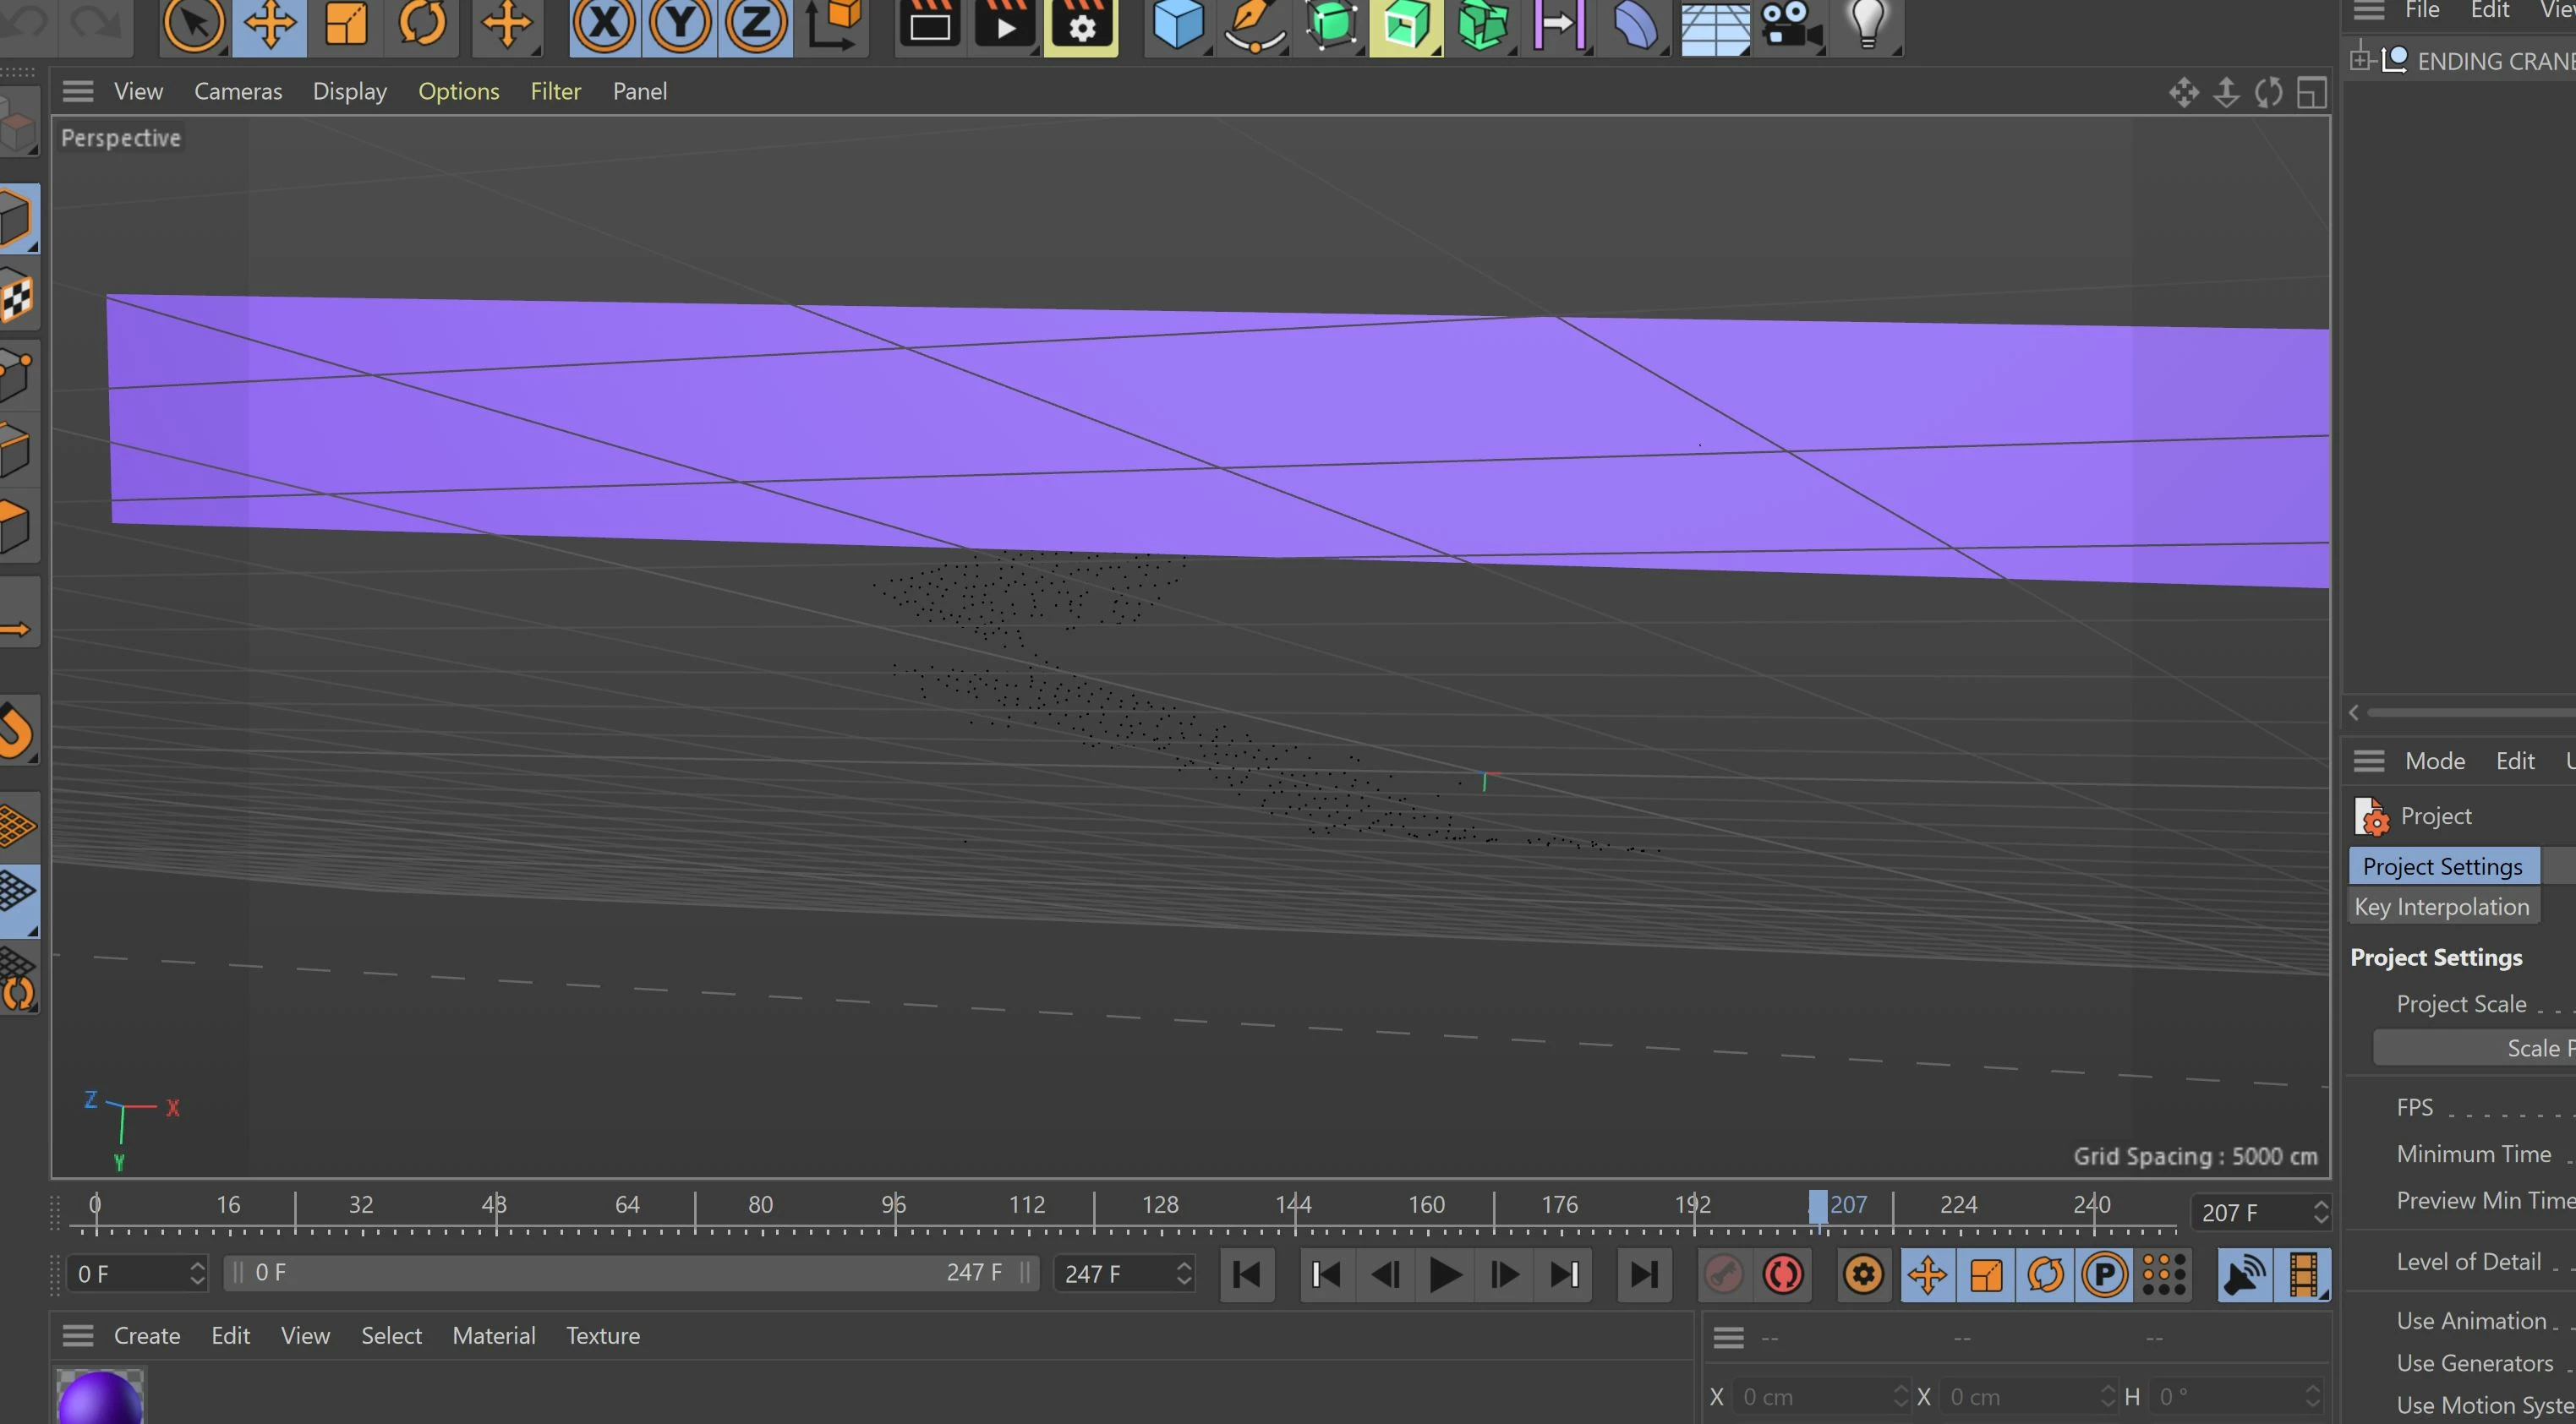The height and width of the screenshot is (1424, 2576).
Task: Click the Rotate tool icon
Action: pos(422,23)
